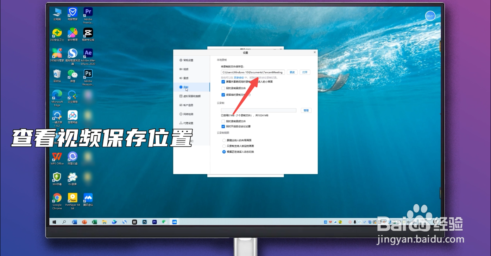Select 跟随主持人的布局画面 radio option
491x256 pixels.
tap(224, 140)
